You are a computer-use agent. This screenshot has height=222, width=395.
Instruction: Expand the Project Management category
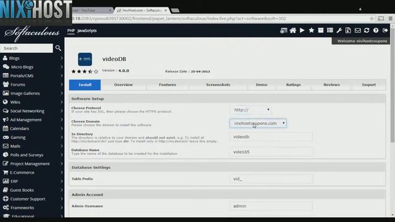click(32, 164)
